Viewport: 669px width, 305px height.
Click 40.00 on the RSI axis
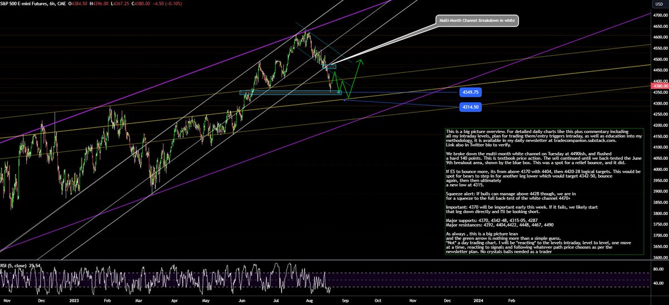pyautogui.click(x=658, y=284)
